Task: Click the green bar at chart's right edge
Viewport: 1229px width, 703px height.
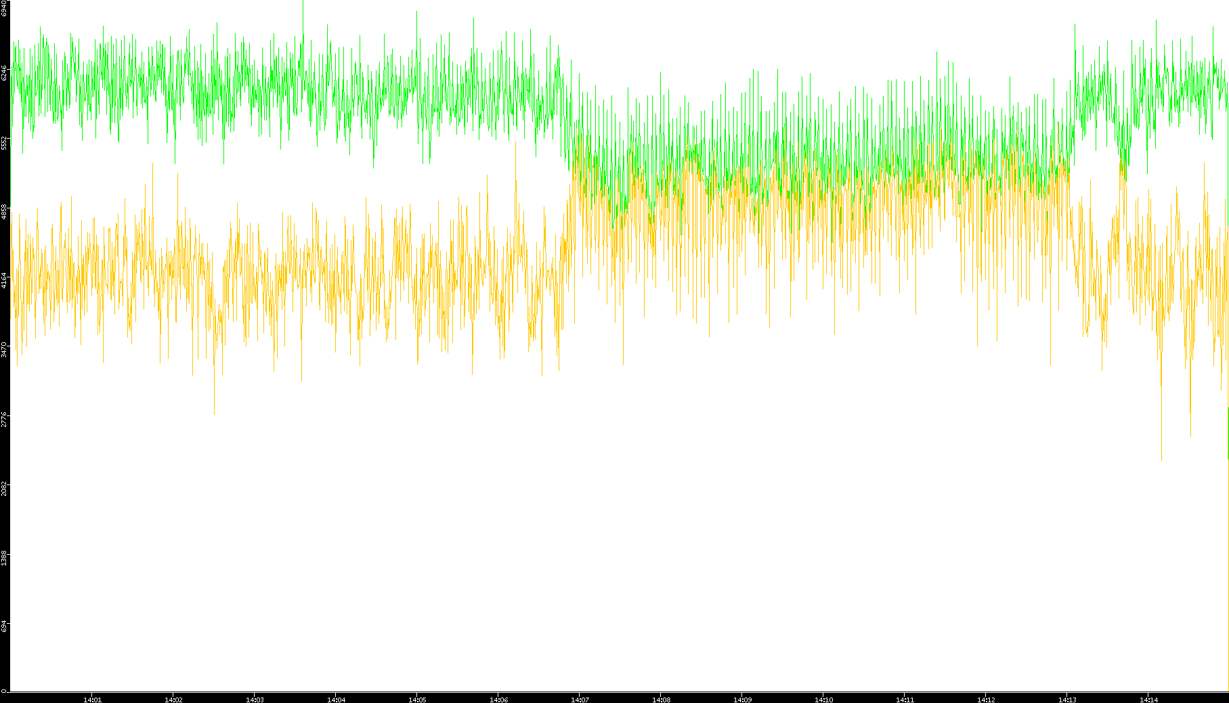Action: coord(1228,433)
